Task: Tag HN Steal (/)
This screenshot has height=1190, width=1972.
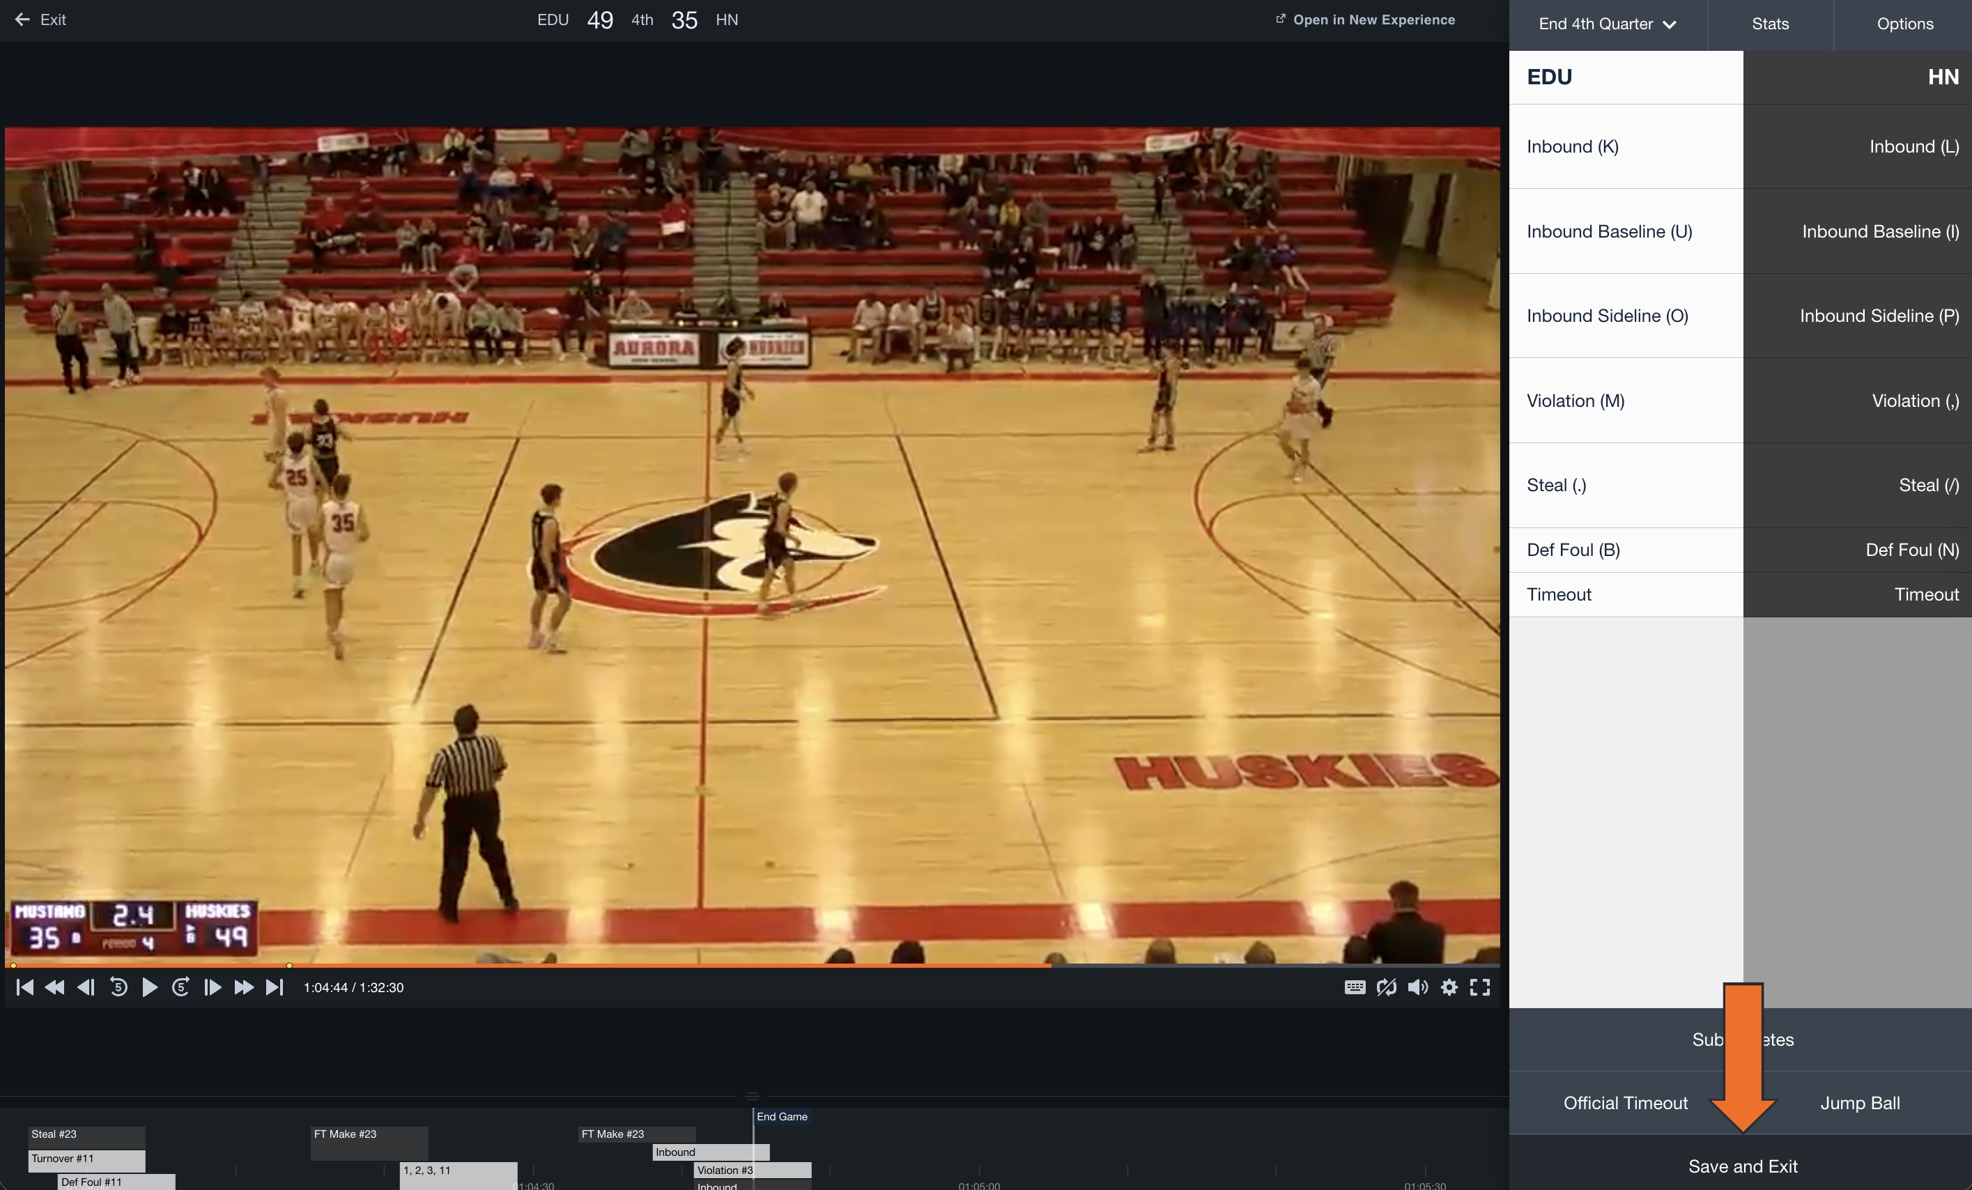Action: click(1858, 485)
